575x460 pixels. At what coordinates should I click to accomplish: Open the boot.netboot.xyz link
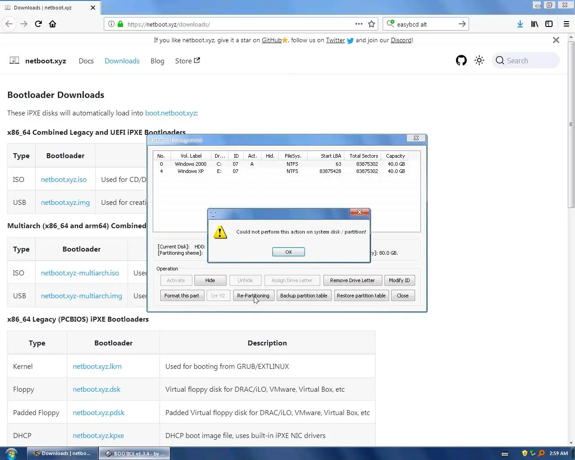pyautogui.click(x=171, y=113)
